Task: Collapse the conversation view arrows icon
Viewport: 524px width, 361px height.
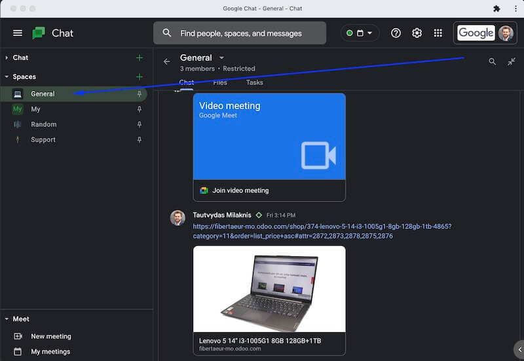Action: pos(512,61)
